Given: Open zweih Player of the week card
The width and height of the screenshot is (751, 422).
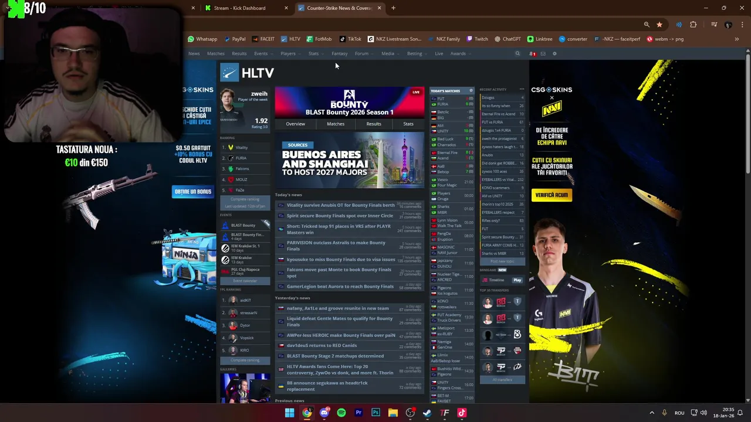Looking at the screenshot, I should (x=244, y=111).
